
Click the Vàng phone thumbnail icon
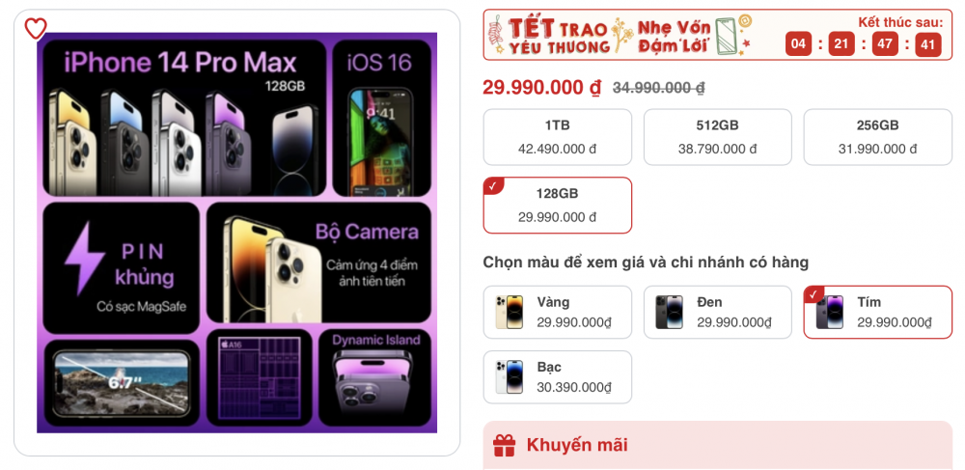point(509,312)
